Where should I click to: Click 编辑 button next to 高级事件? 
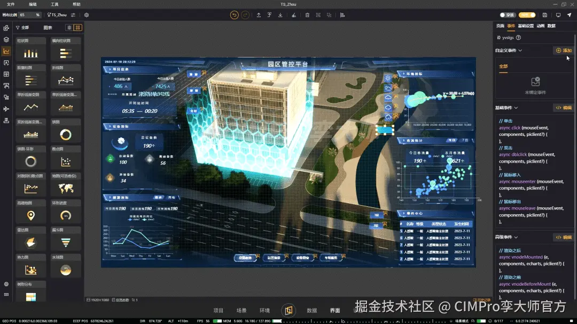(564, 237)
